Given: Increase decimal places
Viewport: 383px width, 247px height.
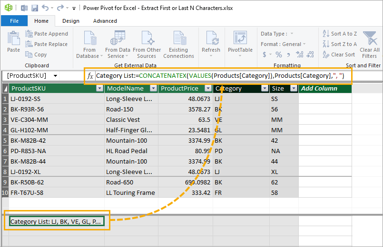Looking at the screenshot, I should pos(299,54).
